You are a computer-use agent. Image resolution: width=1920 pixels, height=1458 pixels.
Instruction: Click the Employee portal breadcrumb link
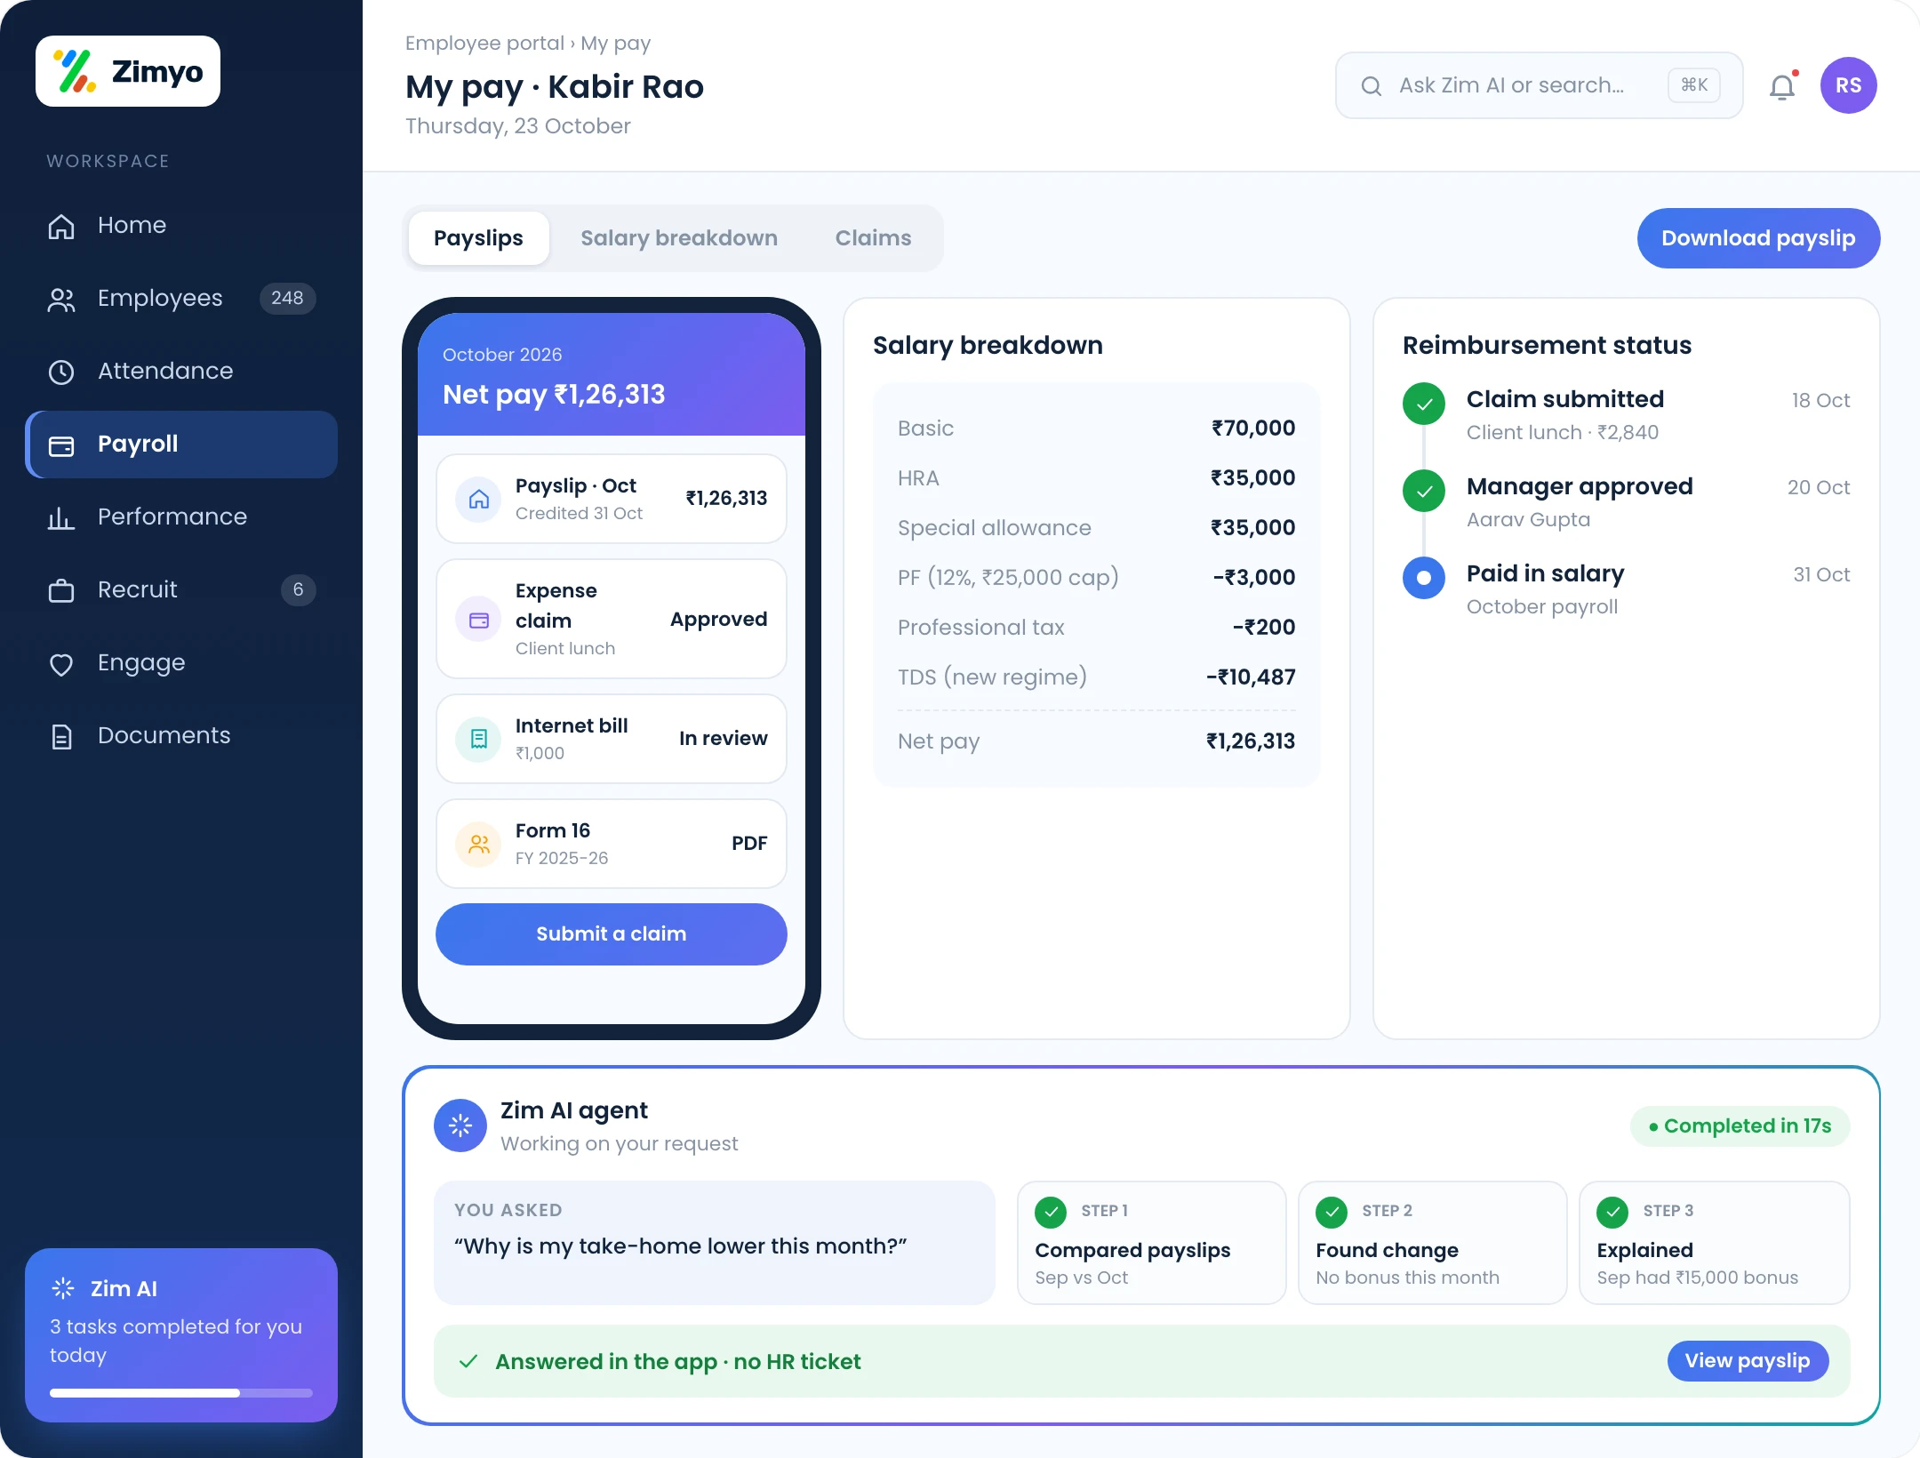point(484,43)
